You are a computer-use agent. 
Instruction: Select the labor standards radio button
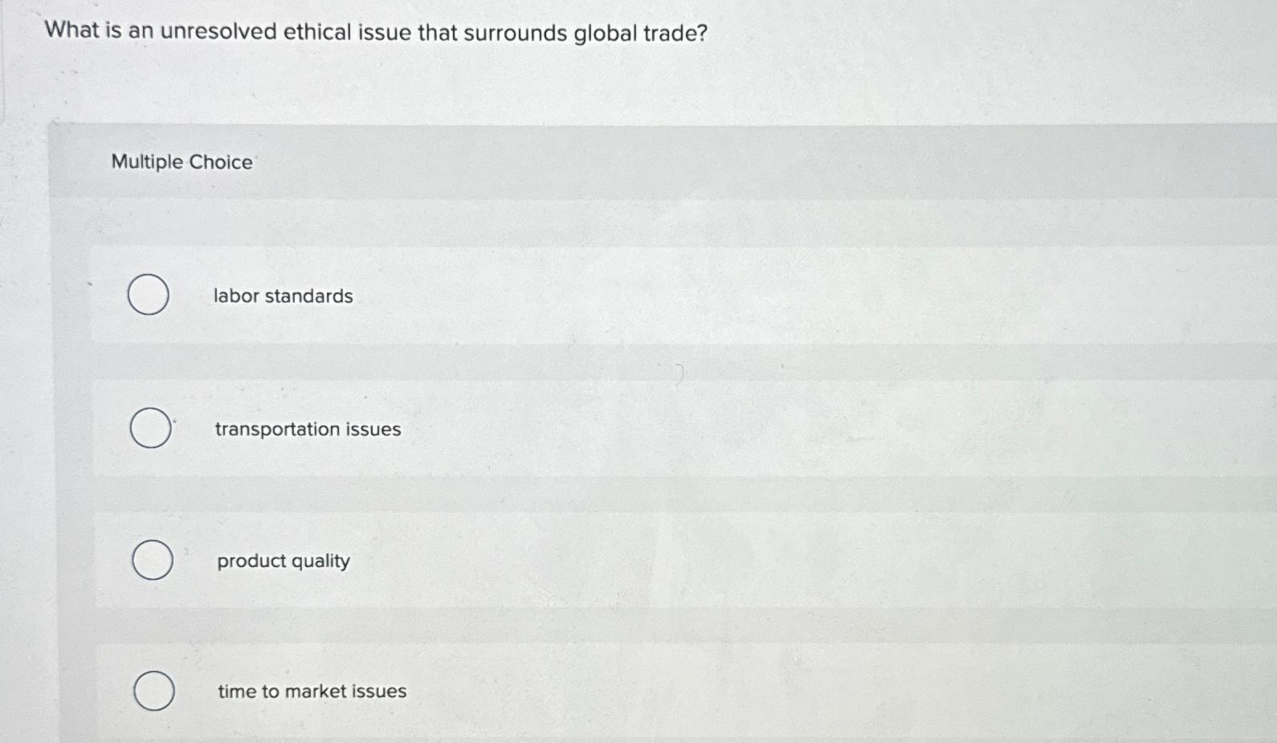[x=148, y=295]
